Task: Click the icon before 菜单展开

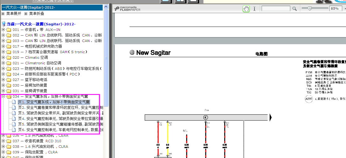Action: tap(3, 14)
